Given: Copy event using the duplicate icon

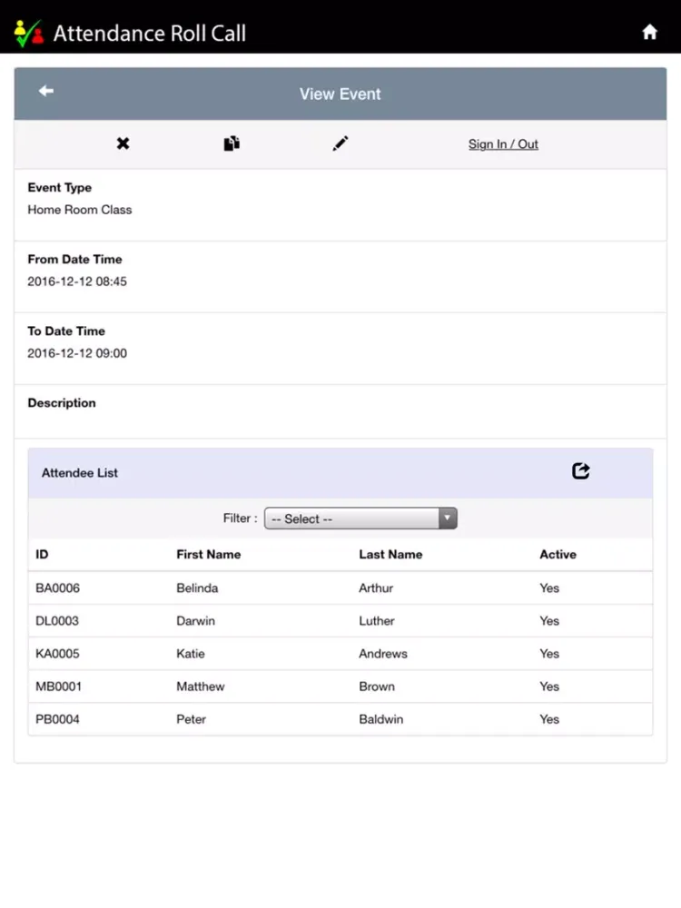Looking at the screenshot, I should coord(232,143).
